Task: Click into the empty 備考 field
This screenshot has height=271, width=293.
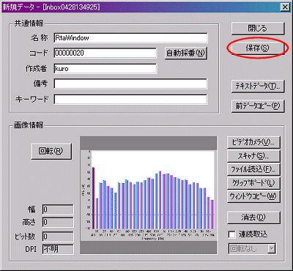Action: pyautogui.click(x=130, y=83)
